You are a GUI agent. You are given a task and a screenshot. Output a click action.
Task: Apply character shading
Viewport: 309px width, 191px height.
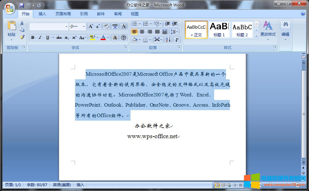point(115,38)
